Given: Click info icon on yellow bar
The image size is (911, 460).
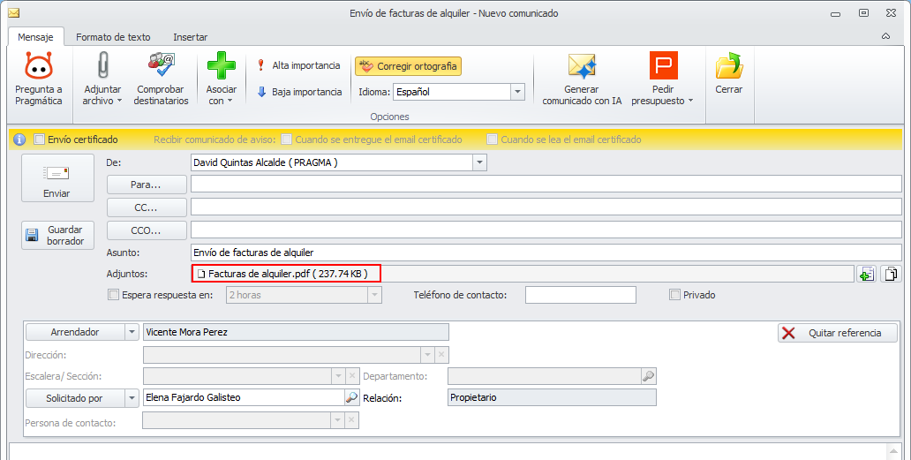Looking at the screenshot, I should point(19,140).
